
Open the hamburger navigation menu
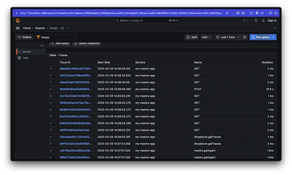18,28
